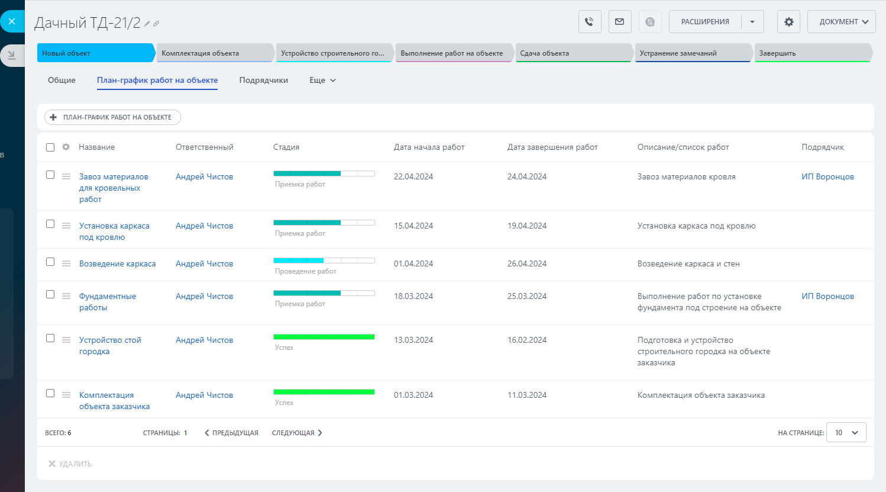Add new План-график работ на объекте
The image size is (886, 492).
(112, 117)
